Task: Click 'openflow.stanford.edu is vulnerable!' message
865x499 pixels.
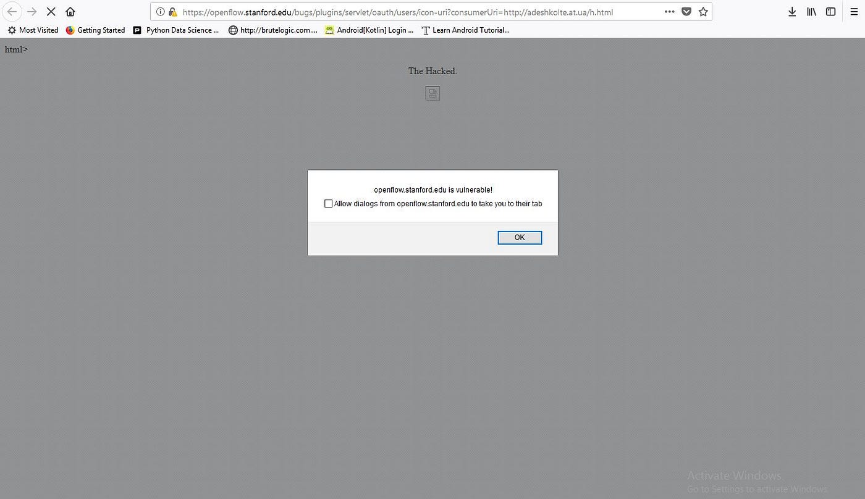Action: pyautogui.click(x=433, y=190)
